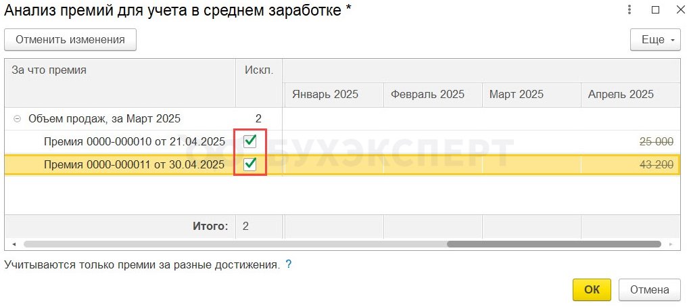This screenshot has height=307, width=691.
Task: Uncheck exclusion for Премия 0000-000011
Action: point(250,164)
